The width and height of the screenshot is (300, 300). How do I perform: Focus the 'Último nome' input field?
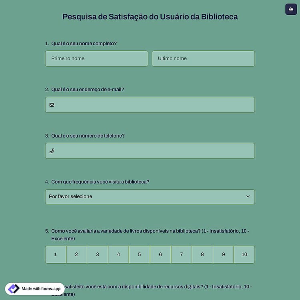click(x=203, y=58)
